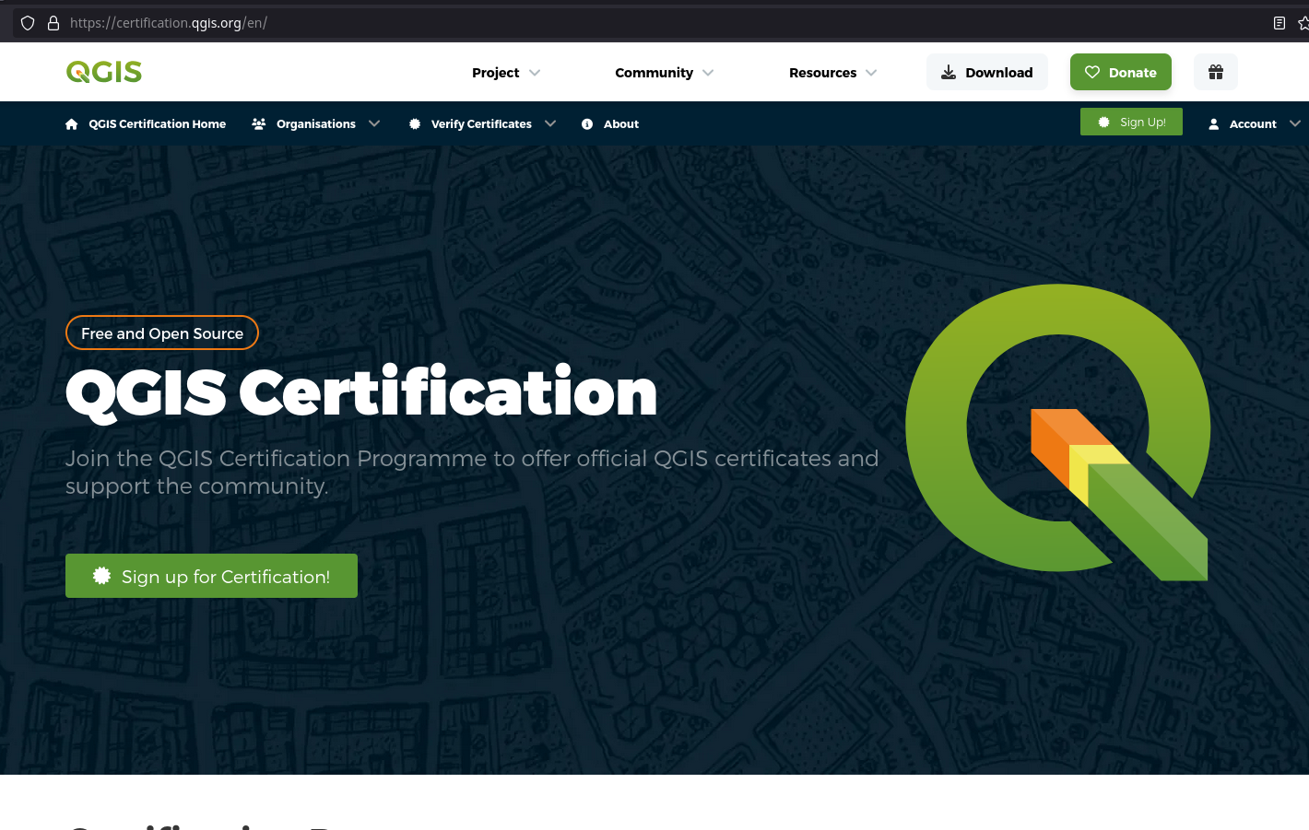Click Sign up for Certification! button
This screenshot has width=1309, height=830.
pyautogui.click(x=211, y=576)
